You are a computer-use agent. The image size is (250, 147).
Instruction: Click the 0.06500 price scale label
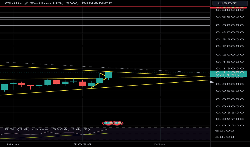(x=230, y=91)
